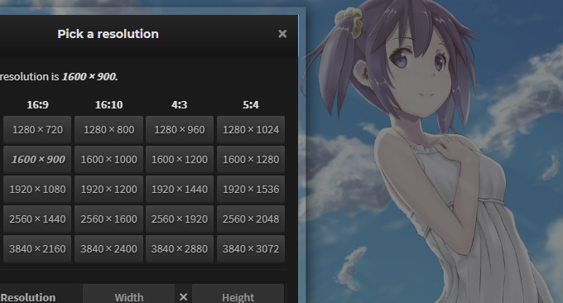Click the Pick a resolution title

click(x=108, y=34)
